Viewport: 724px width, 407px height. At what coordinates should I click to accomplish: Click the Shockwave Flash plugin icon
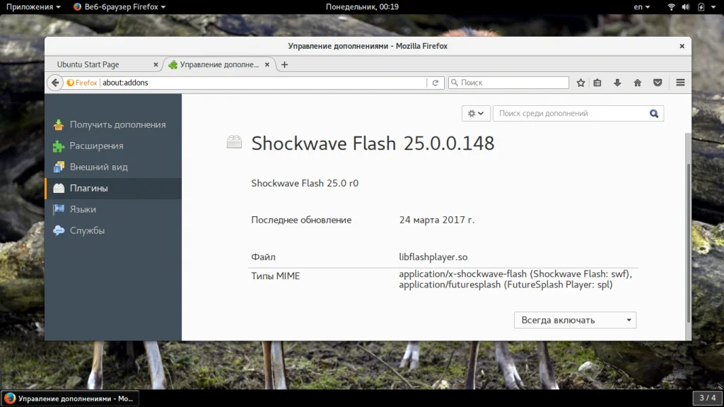coord(234,142)
